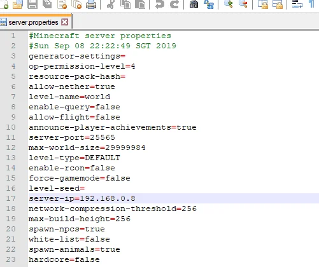Click the 'force-gamemode=false' line
Viewport: 319px width, 267px height.
click(x=80, y=178)
